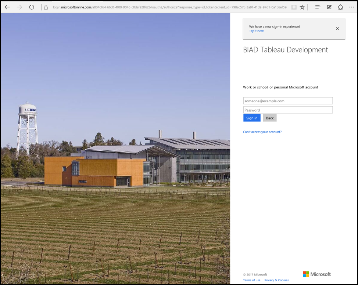Image resolution: width=358 pixels, height=285 pixels.
Task: Click the Share icon in toolbar
Action: point(340,7)
